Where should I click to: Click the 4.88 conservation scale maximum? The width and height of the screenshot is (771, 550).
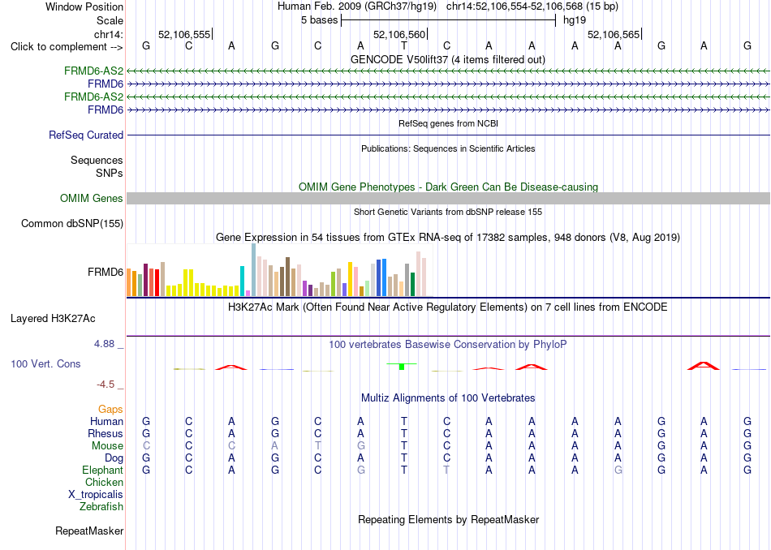click(104, 344)
